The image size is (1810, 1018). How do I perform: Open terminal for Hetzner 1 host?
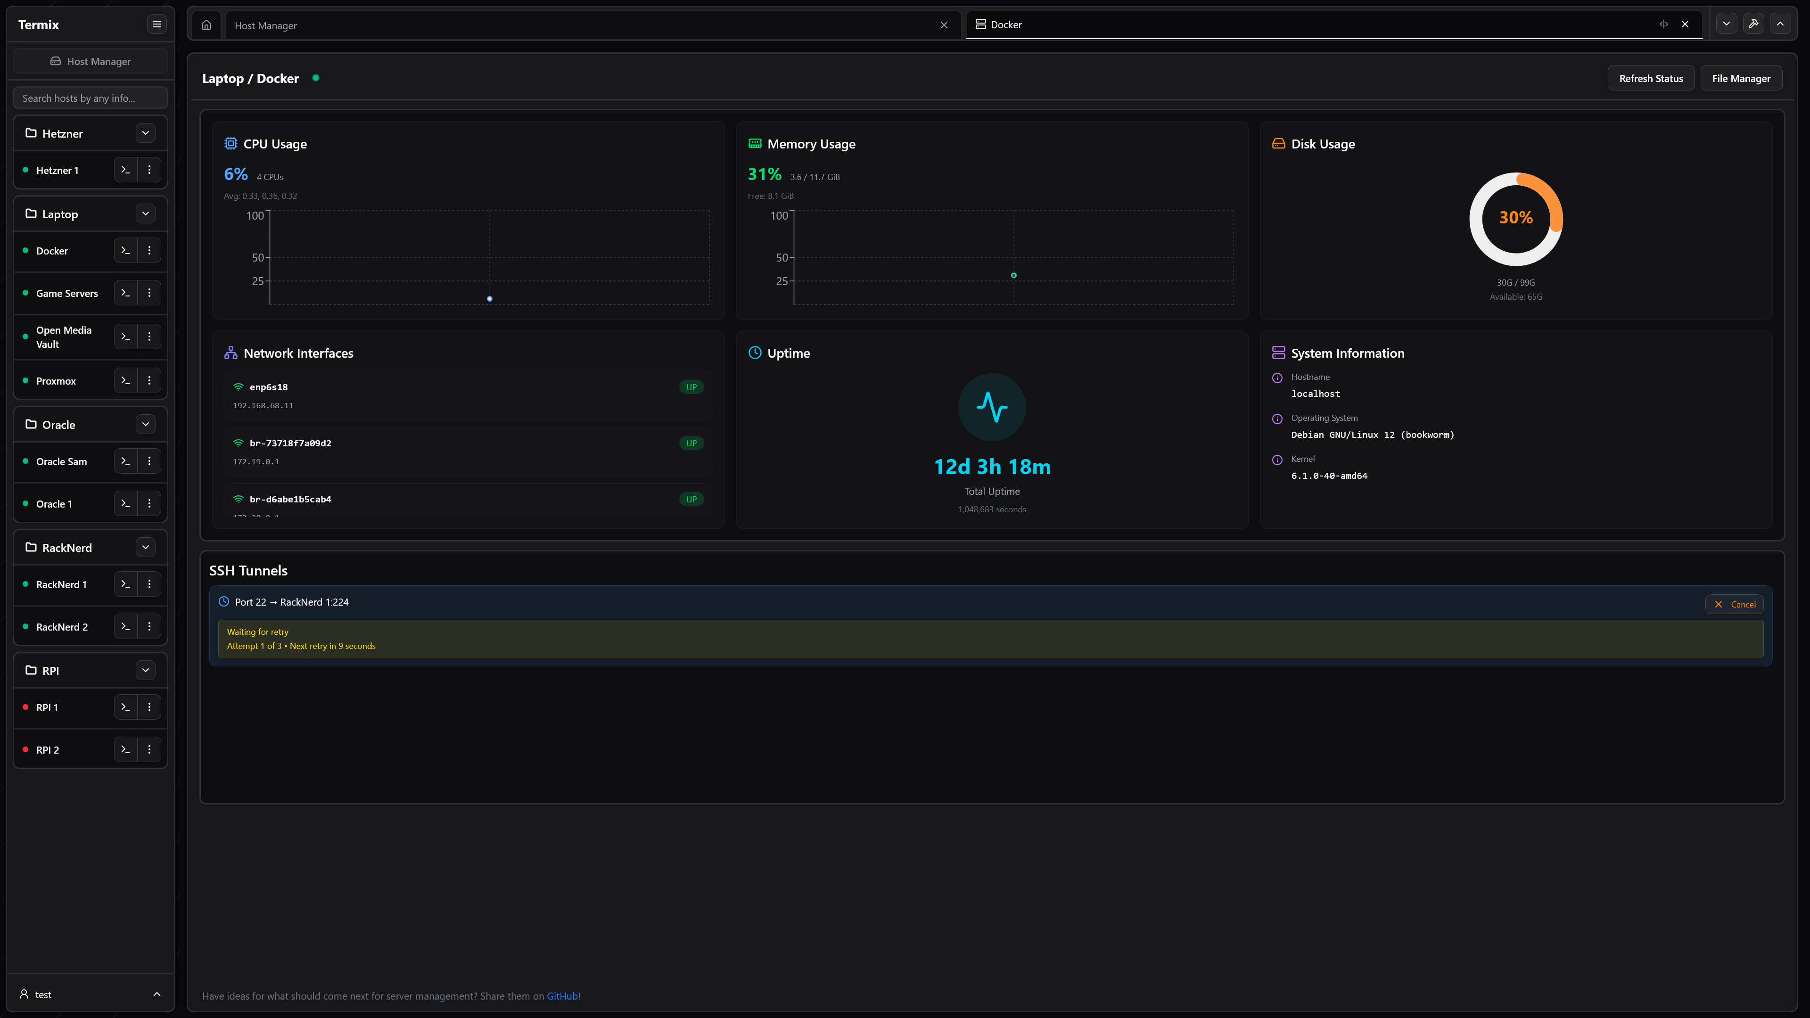pos(126,170)
